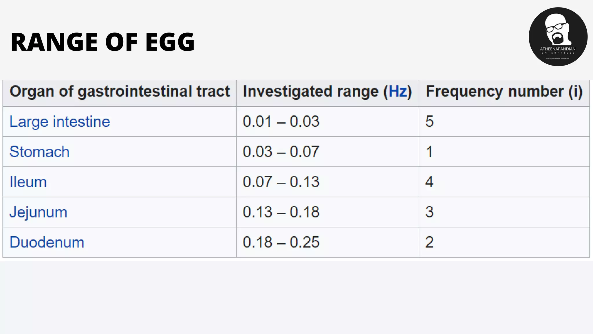Click frequency number 1 for Stomach
The height and width of the screenshot is (334, 593).
coord(429,152)
